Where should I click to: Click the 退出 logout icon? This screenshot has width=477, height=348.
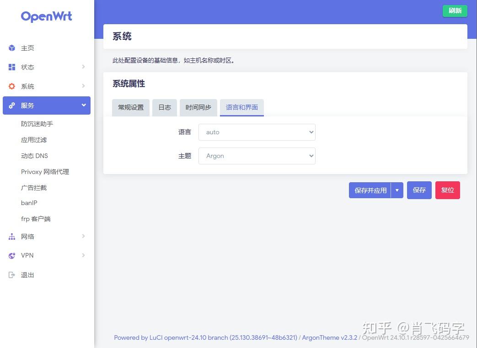point(11,274)
